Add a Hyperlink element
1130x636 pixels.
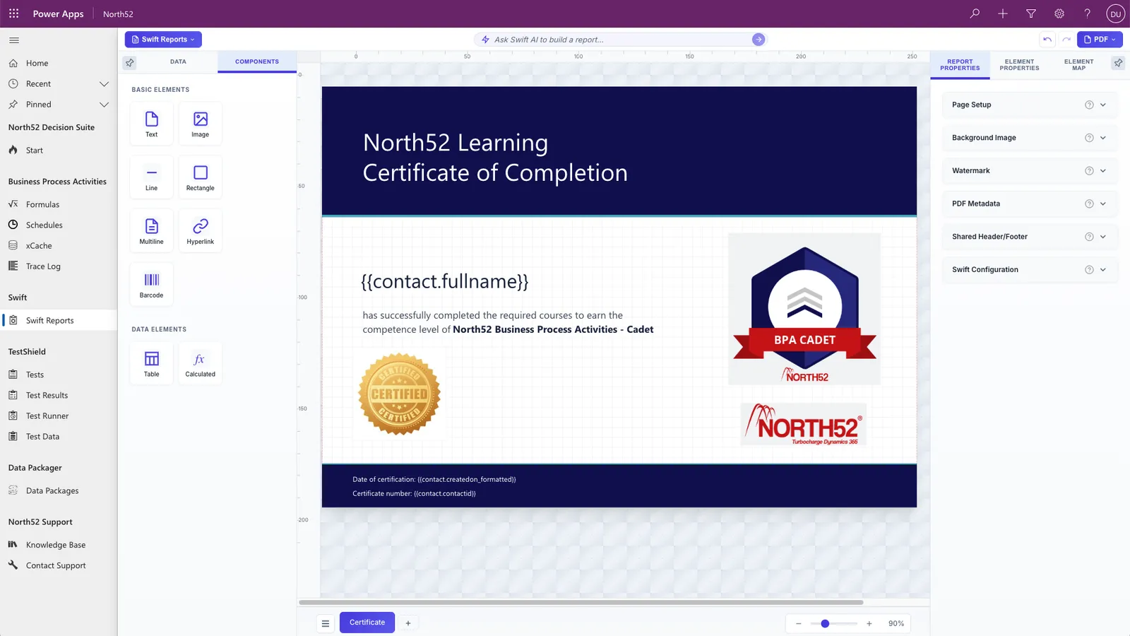tap(201, 231)
